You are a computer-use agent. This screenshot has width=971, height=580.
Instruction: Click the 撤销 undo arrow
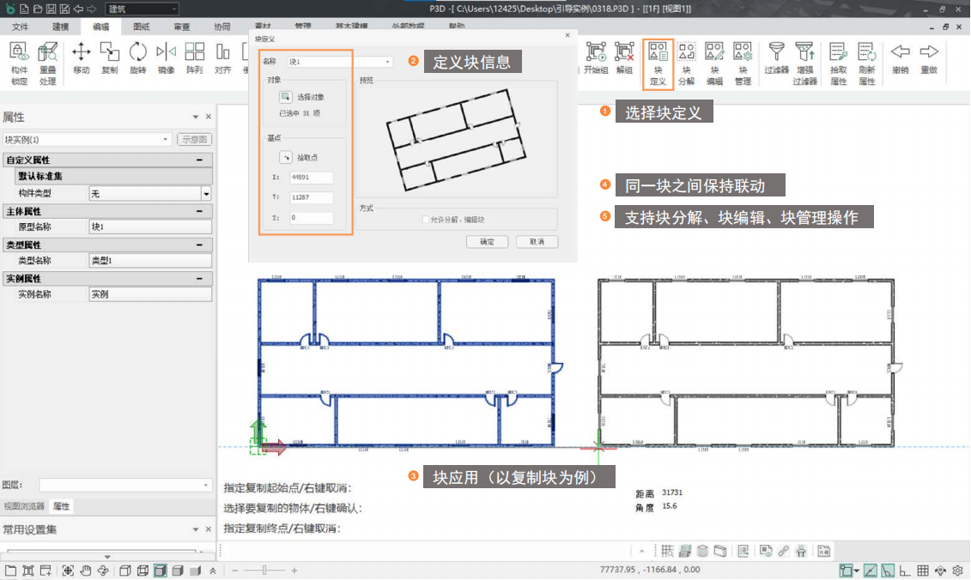[900, 58]
